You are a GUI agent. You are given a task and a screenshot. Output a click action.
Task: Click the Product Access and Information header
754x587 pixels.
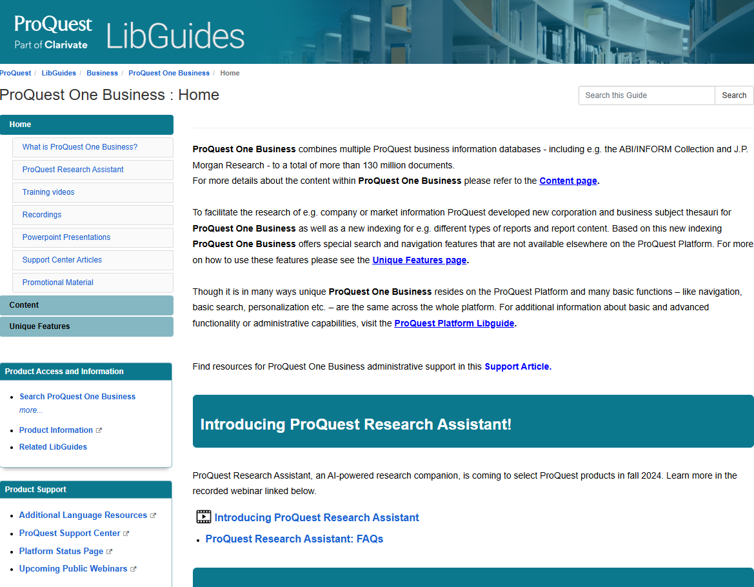[86, 372]
